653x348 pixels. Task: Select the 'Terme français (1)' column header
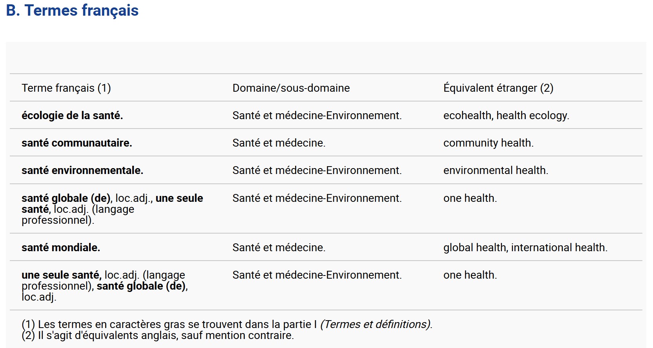click(x=66, y=88)
